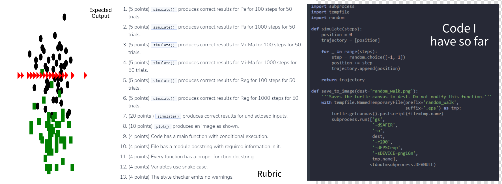
Task: Click code line 'def simulate(steps):'
Action: tap(336, 29)
